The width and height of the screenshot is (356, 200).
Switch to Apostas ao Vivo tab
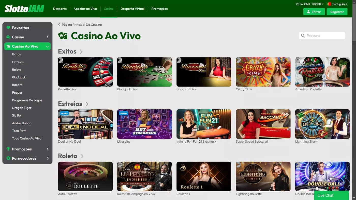(x=85, y=9)
